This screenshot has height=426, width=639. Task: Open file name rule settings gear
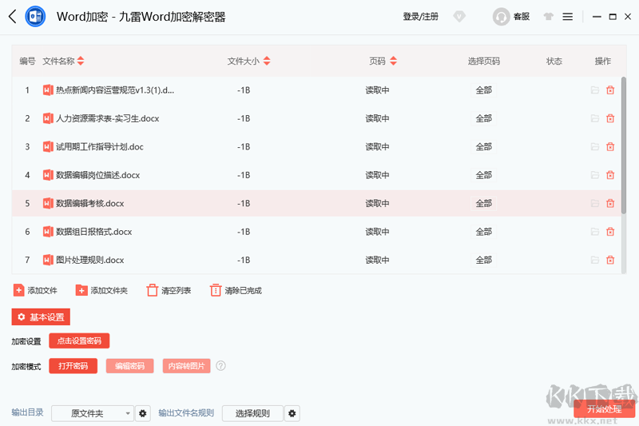point(292,413)
